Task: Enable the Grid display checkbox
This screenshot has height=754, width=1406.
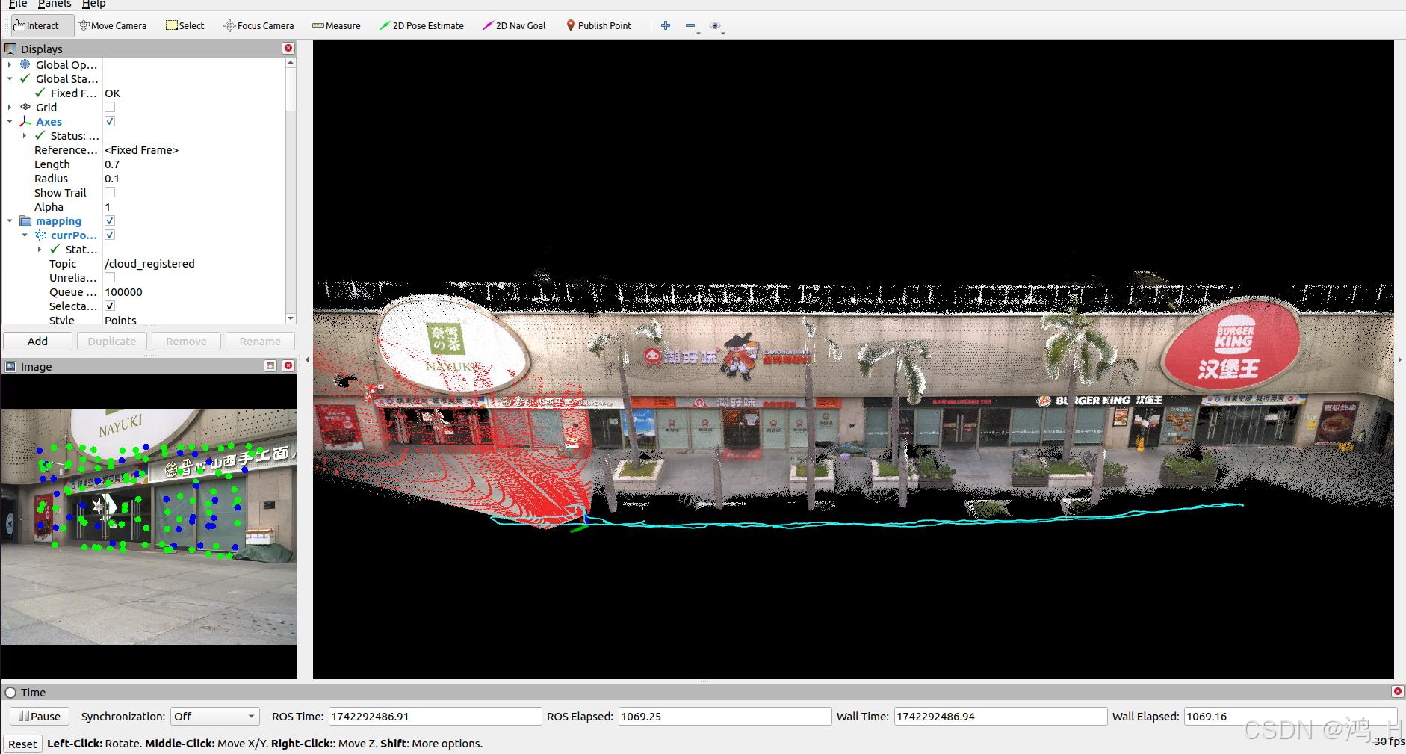Action: coord(110,107)
